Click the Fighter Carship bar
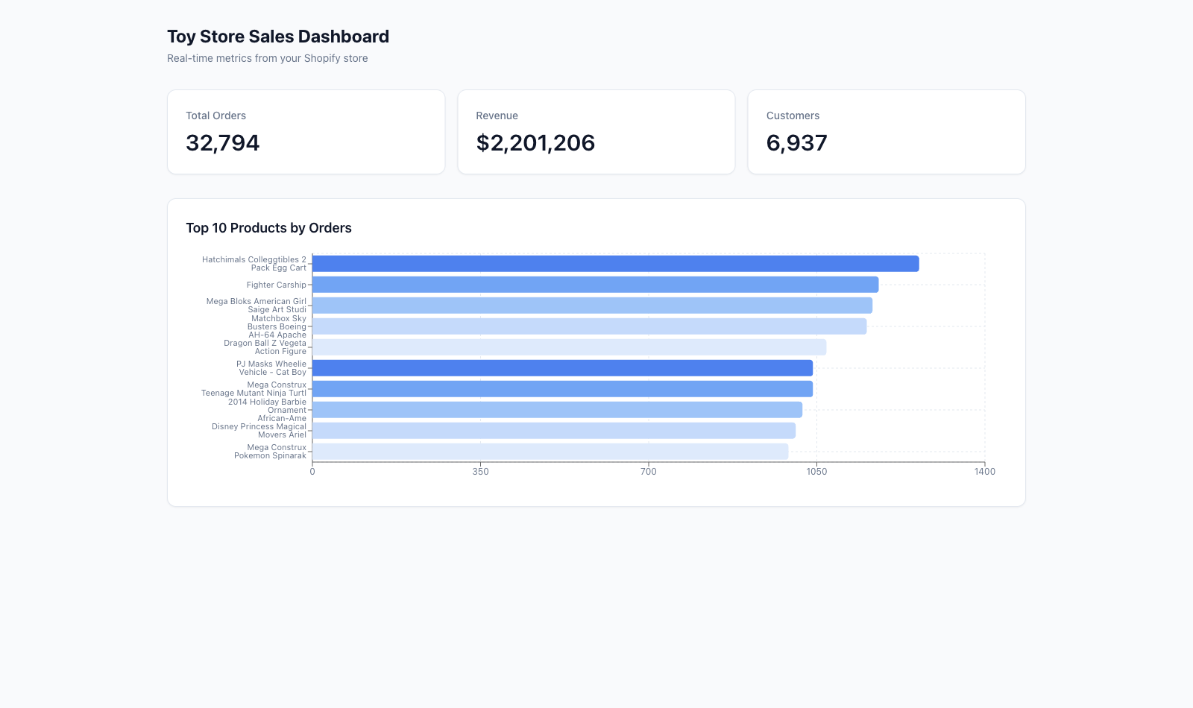Image resolution: width=1193 pixels, height=708 pixels. [595, 285]
